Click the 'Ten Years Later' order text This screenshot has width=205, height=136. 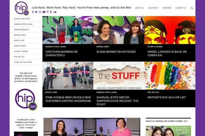pyautogui.click(x=26, y=123)
